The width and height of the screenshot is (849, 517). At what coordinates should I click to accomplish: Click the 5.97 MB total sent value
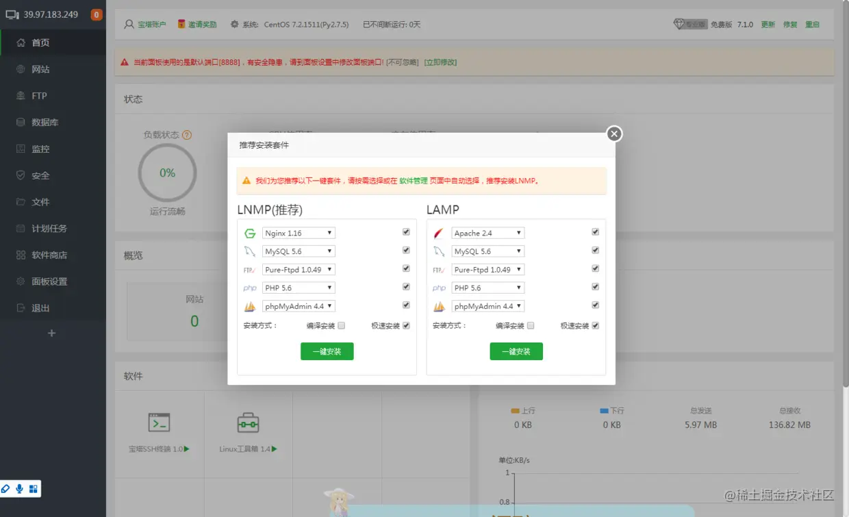click(701, 425)
